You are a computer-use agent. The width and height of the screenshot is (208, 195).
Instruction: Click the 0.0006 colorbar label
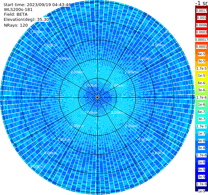tap(202, 25)
